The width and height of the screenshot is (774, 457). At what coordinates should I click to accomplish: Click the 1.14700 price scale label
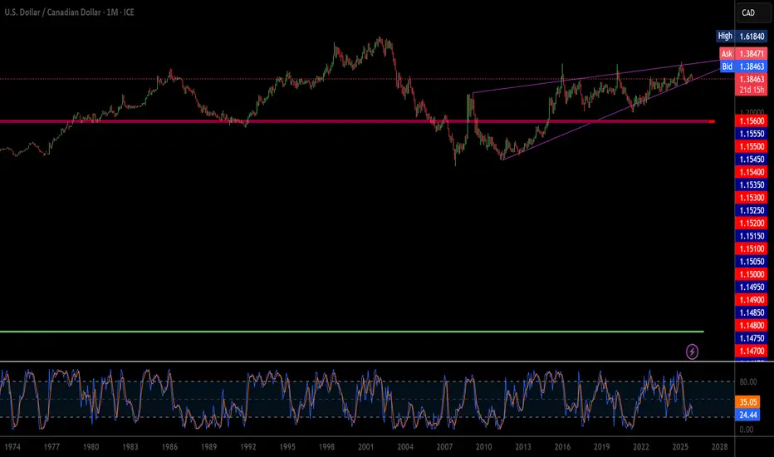[x=752, y=351]
